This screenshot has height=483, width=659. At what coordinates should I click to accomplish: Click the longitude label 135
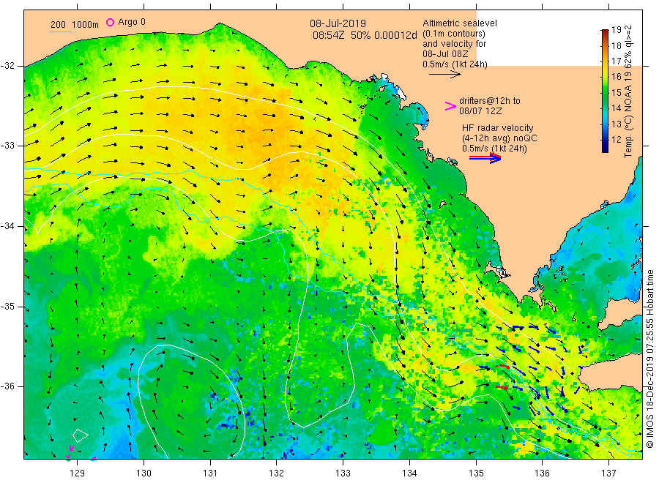tap(476, 473)
